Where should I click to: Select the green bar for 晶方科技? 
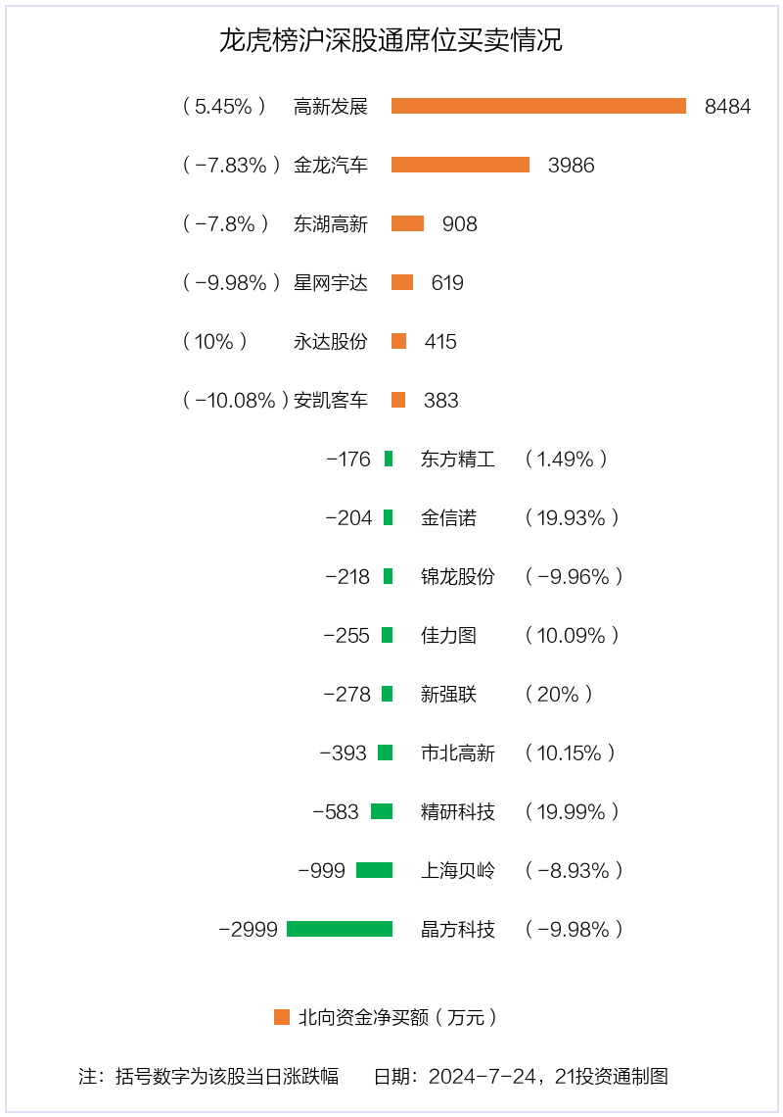[x=340, y=929]
